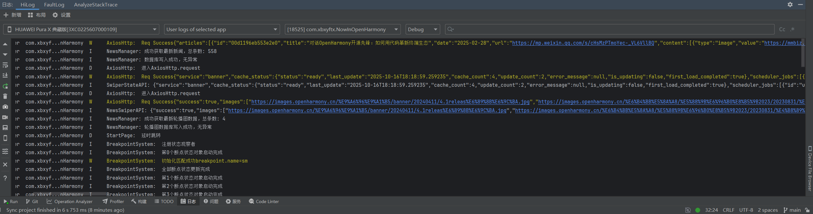Click the scroll-to-end icon in log sidebar
Image resolution: width=813 pixels, height=214 pixels.
(x=5, y=76)
